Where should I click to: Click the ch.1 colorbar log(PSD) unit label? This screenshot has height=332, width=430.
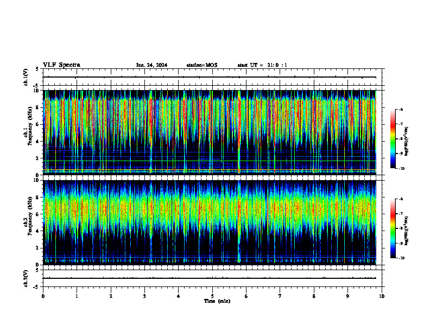point(407,141)
